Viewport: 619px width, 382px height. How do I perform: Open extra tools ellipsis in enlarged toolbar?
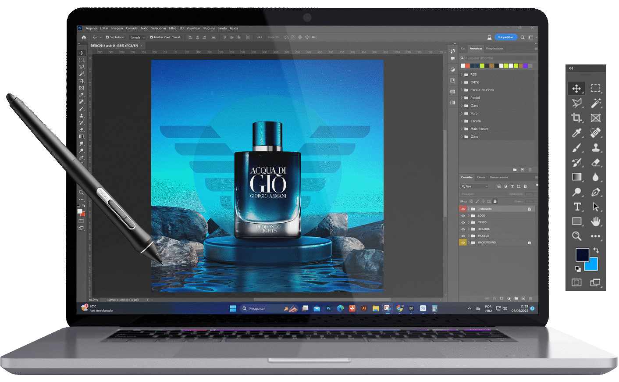[x=595, y=236]
